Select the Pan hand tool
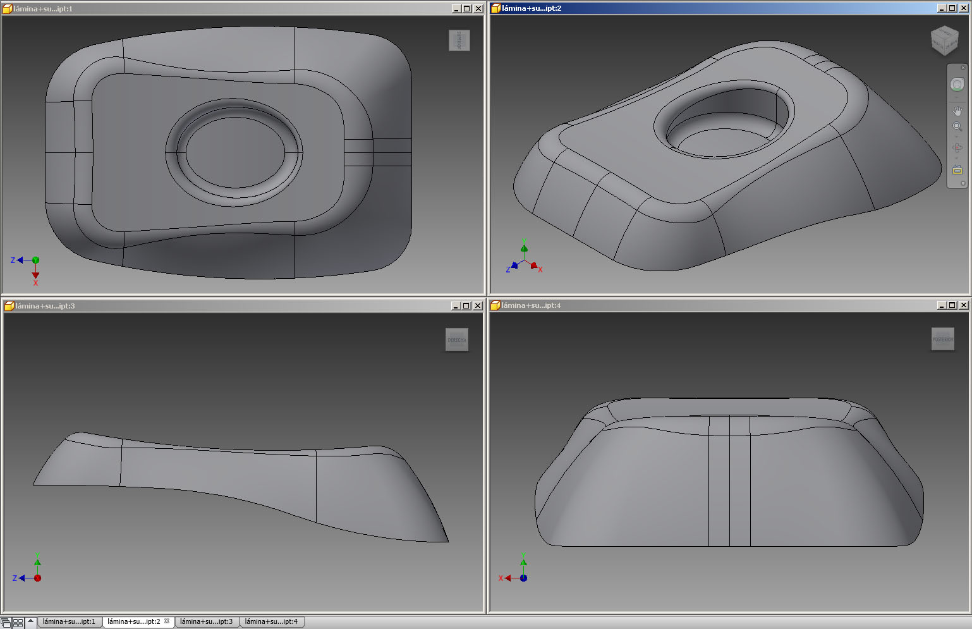972x629 pixels. coord(957,111)
